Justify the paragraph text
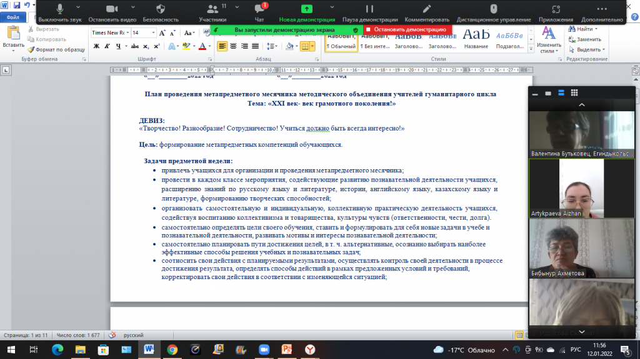The image size is (640, 359). (x=255, y=46)
